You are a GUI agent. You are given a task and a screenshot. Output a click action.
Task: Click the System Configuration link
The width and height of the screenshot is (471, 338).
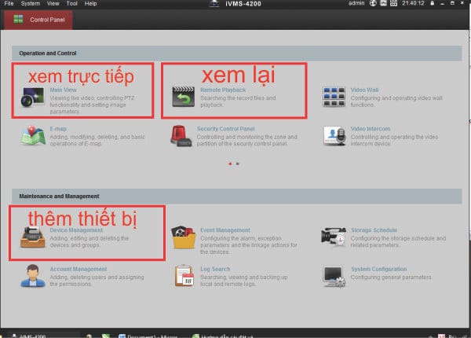pos(379,269)
